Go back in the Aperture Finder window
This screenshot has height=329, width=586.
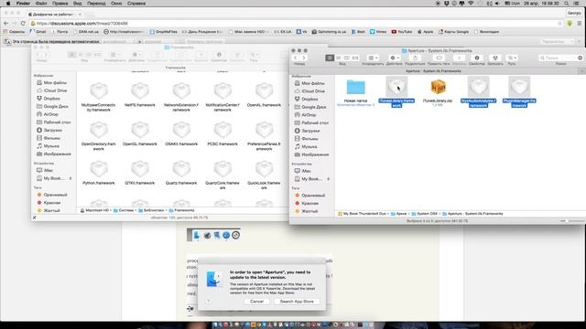295,58
